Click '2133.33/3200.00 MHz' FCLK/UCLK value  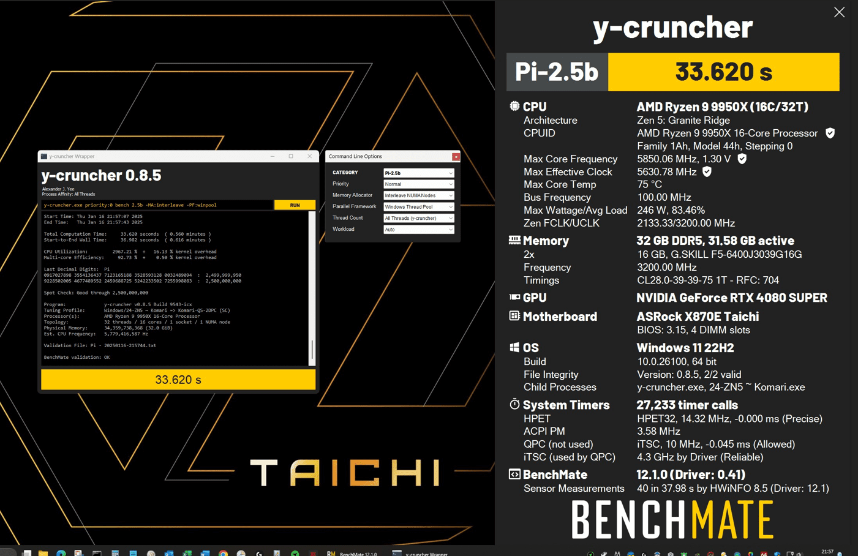click(x=686, y=223)
